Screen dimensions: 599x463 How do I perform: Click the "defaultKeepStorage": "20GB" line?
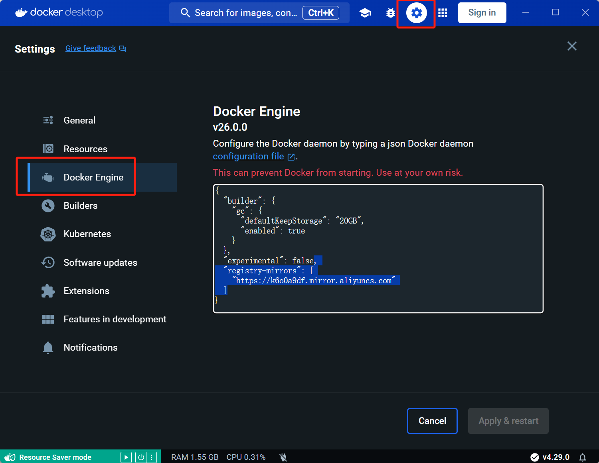[x=302, y=221]
